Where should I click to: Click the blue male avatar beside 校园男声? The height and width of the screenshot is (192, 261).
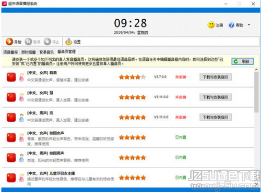[21, 158]
